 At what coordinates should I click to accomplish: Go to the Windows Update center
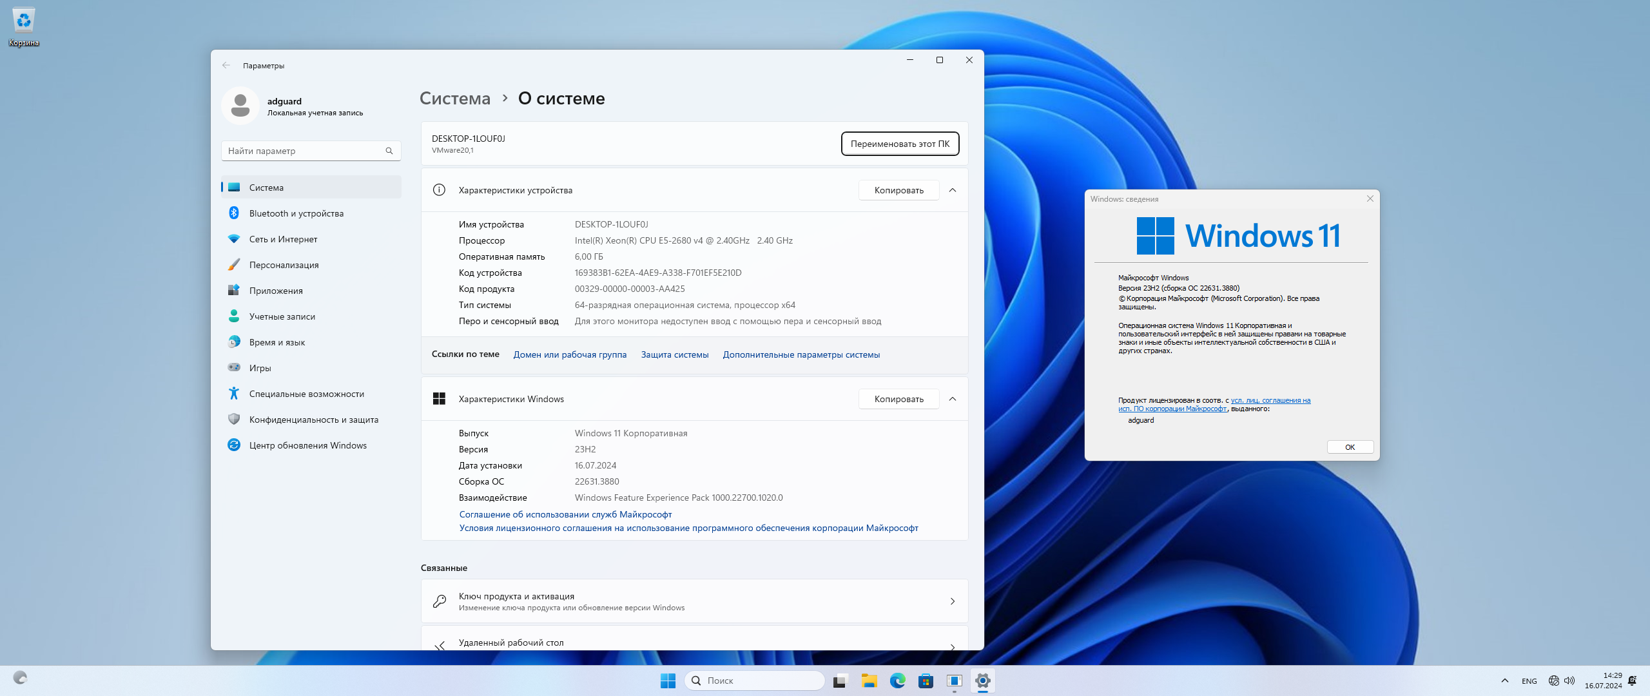pos(307,445)
